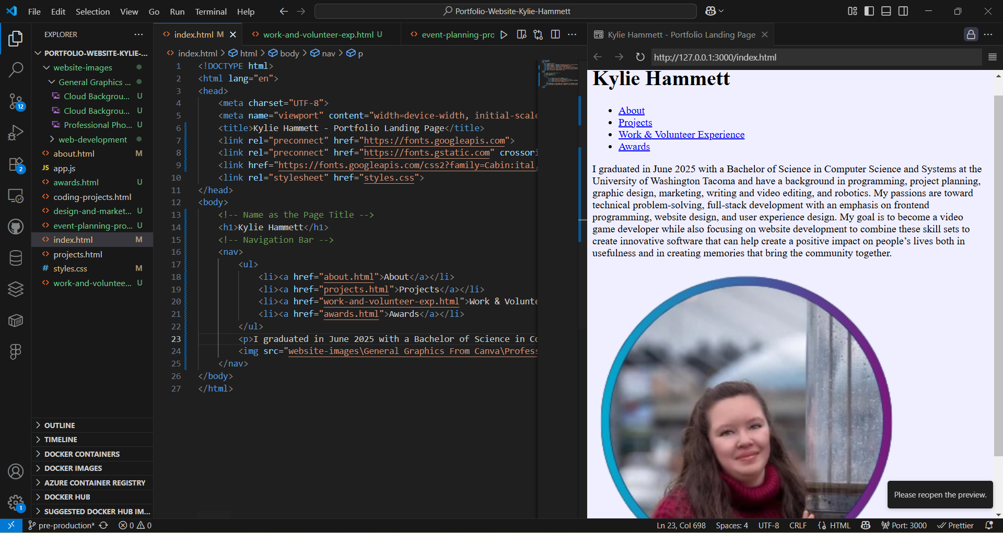Viewport: 1003px width, 533px height.
Task: Open the Explorer view in activity bar
Action: coord(16,39)
